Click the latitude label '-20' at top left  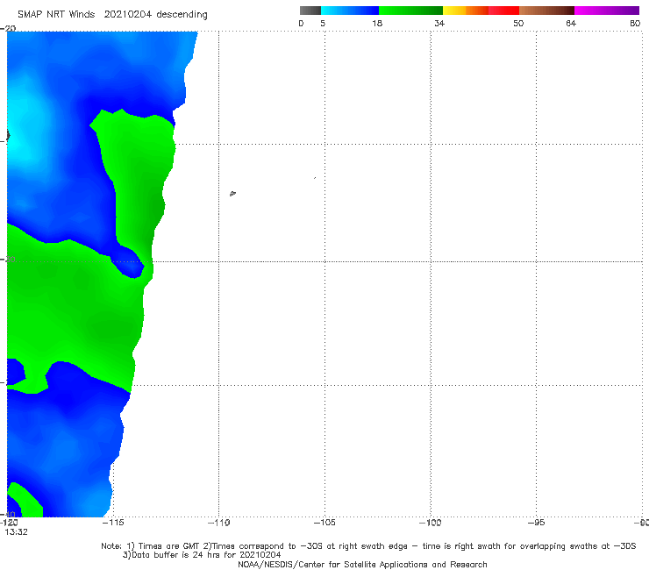(x=8, y=28)
